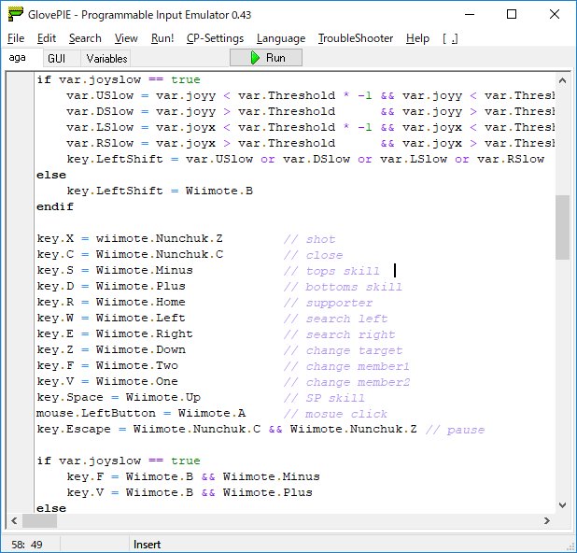The width and height of the screenshot is (577, 553).
Task: Click the '// change member2' comment
Action: click(346, 382)
